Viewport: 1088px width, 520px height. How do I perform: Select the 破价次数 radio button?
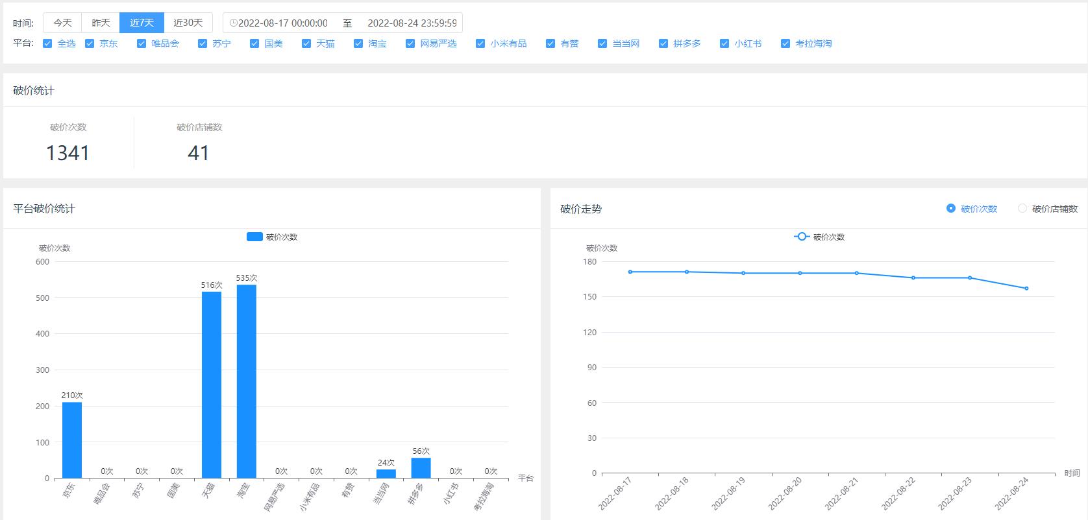(951, 208)
